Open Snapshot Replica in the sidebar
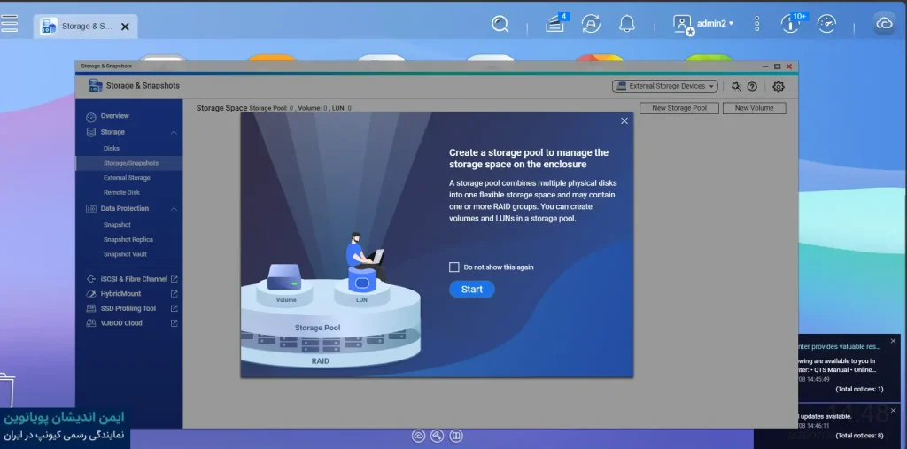Image resolution: width=907 pixels, height=449 pixels. (x=129, y=239)
